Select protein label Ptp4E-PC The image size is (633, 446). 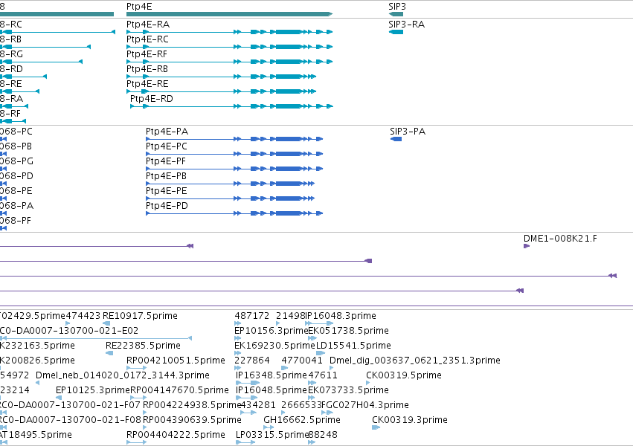pos(167,146)
